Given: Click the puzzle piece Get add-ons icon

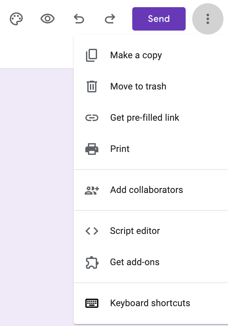Looking at the screenshot, I should pos(92,262).
